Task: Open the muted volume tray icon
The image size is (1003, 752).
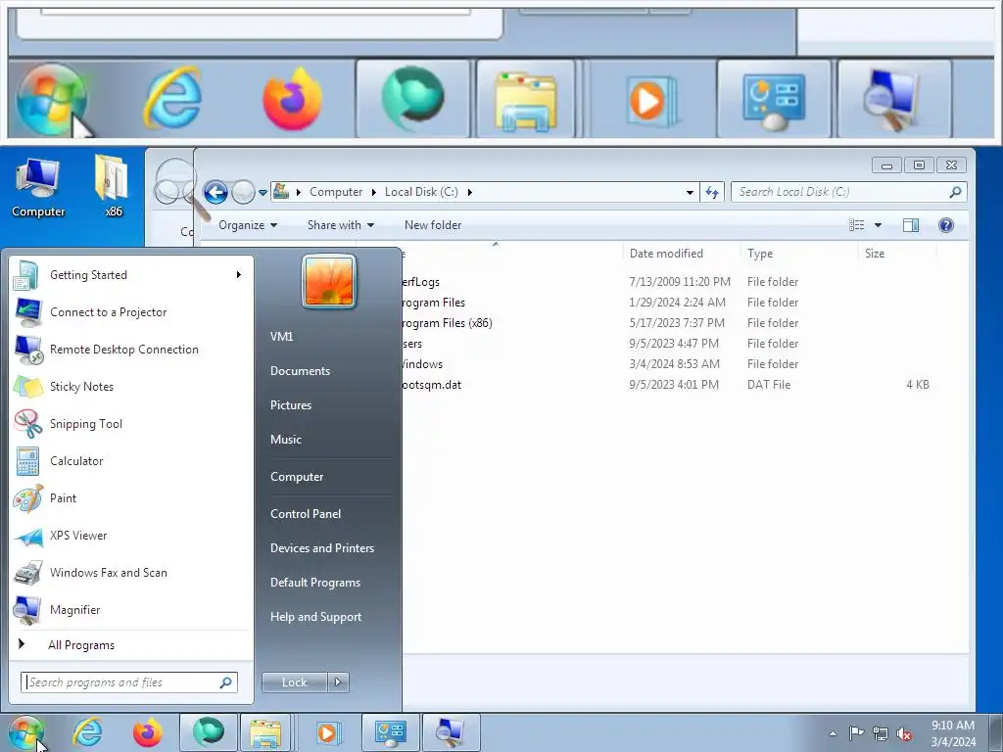Action: (x=904, y=733)
